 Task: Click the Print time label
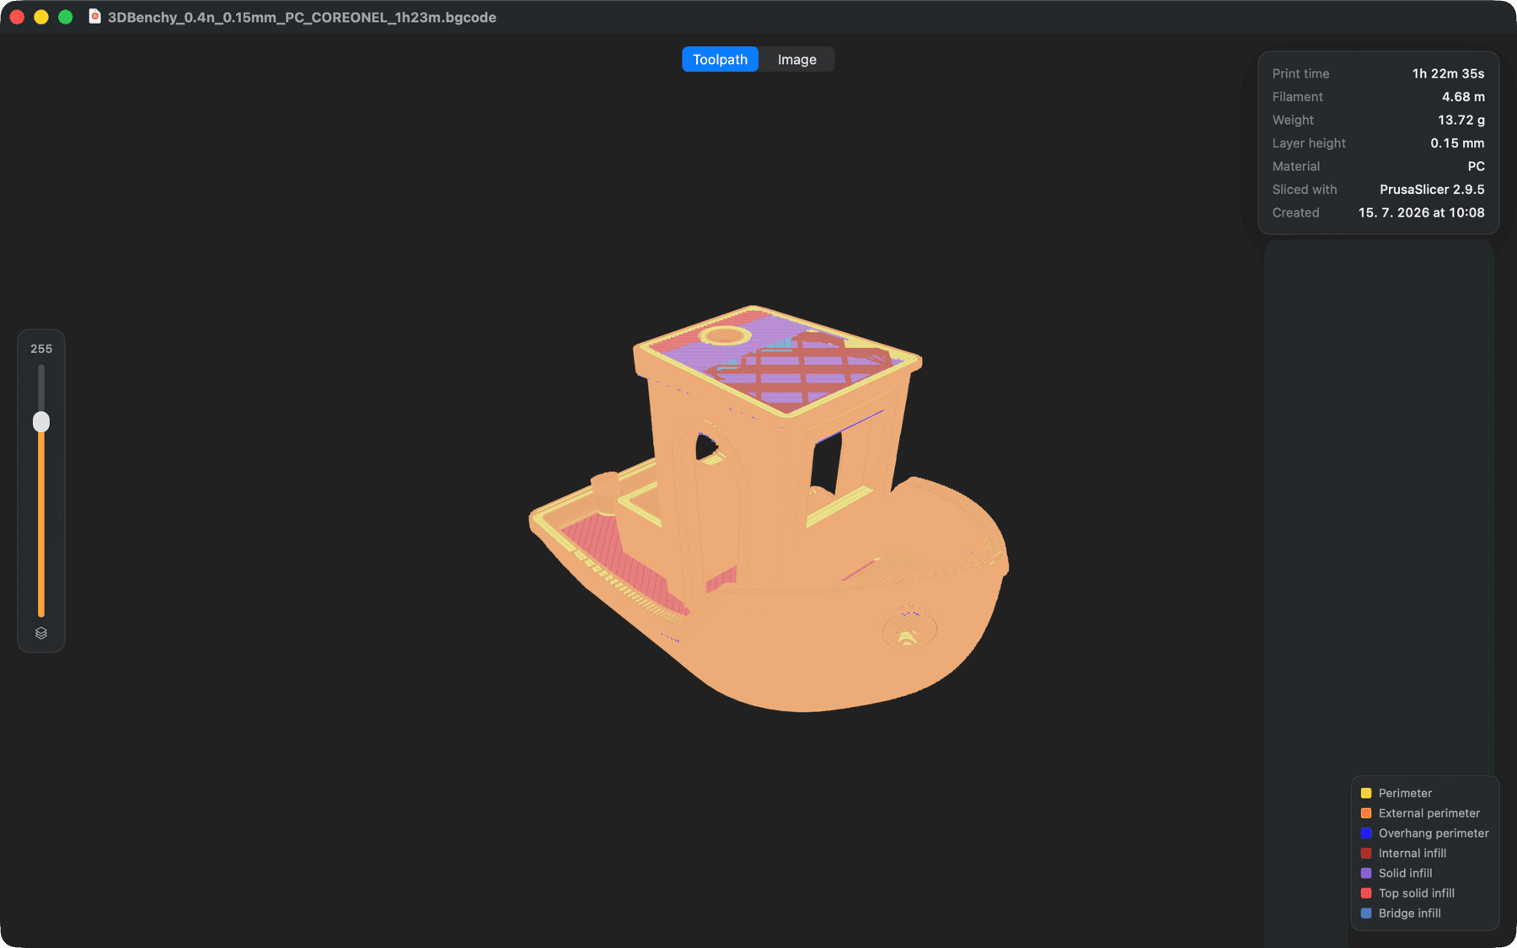coord(1300,73)
